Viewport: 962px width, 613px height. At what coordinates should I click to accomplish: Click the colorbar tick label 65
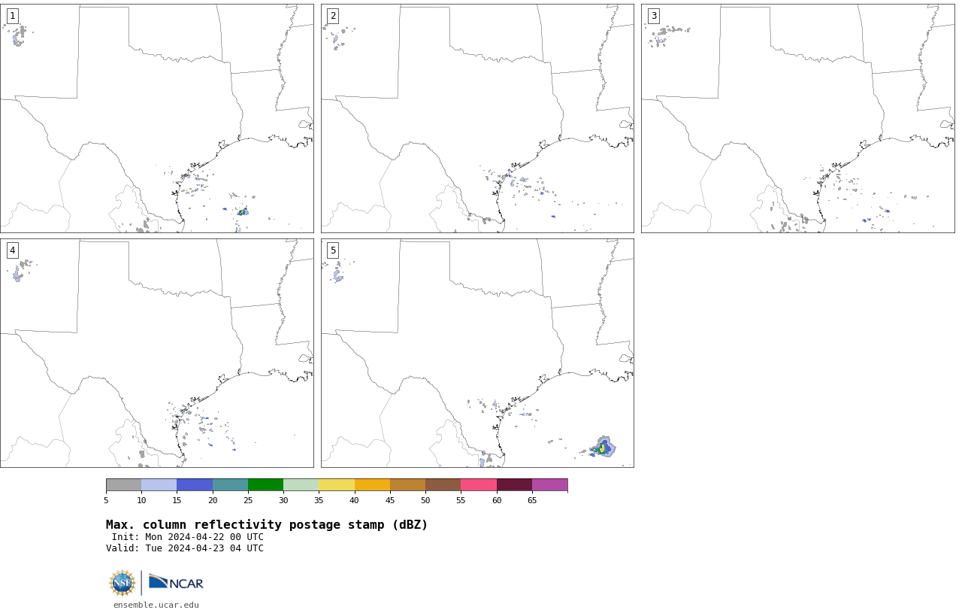[532, 501]
